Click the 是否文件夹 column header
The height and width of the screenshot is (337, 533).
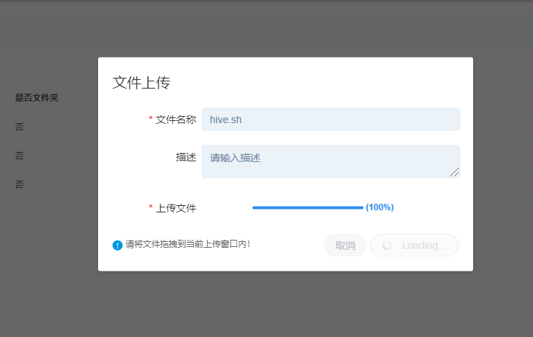coord(37,98)
